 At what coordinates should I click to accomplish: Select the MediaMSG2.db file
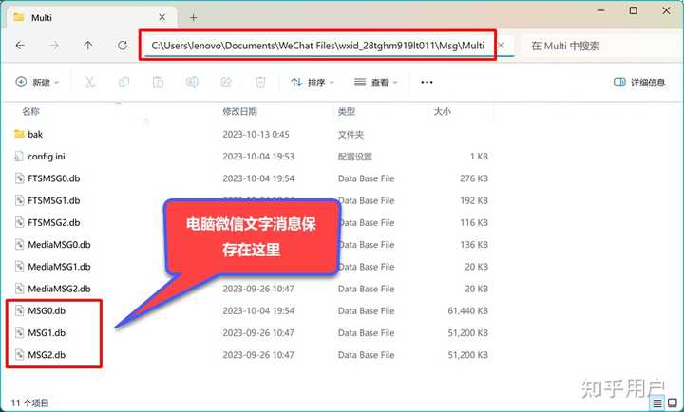59,289
